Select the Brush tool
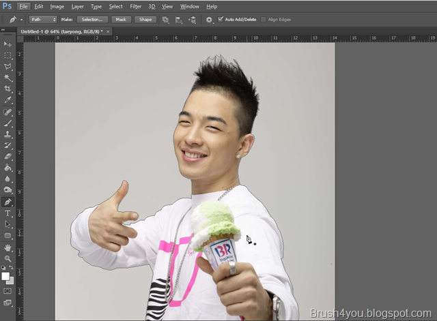 pos(8,123)
